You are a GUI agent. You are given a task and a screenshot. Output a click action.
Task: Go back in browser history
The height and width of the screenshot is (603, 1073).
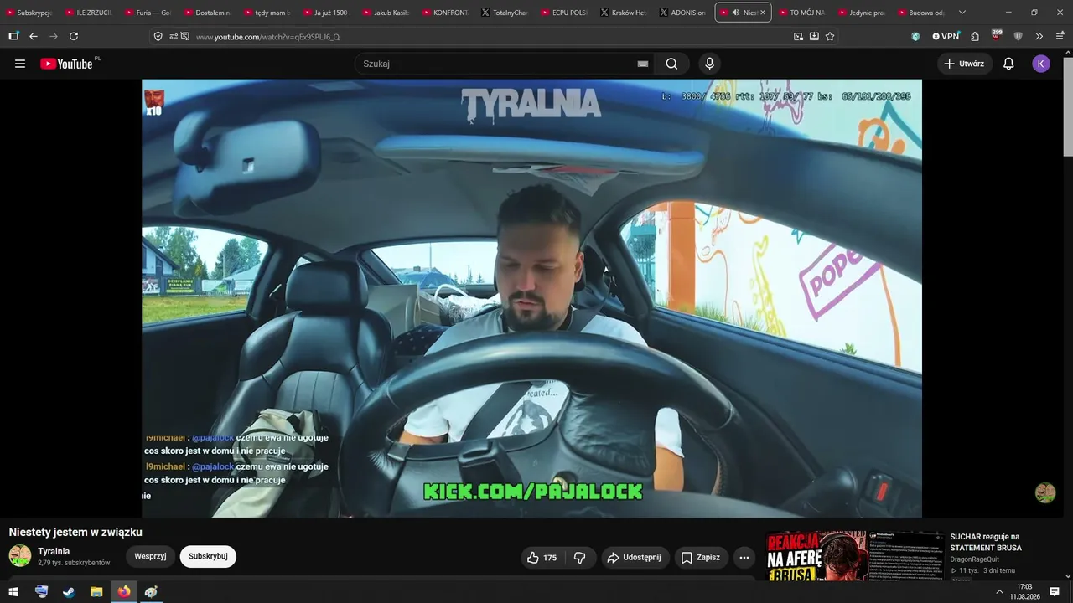pyautogui.click(x=34, y=37)
